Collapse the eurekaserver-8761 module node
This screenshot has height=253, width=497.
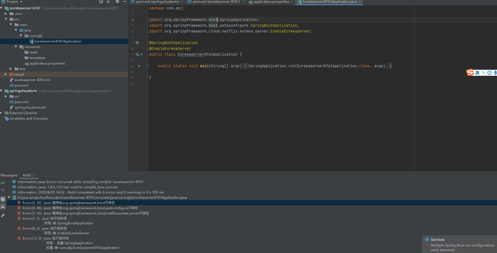point(1,8)
